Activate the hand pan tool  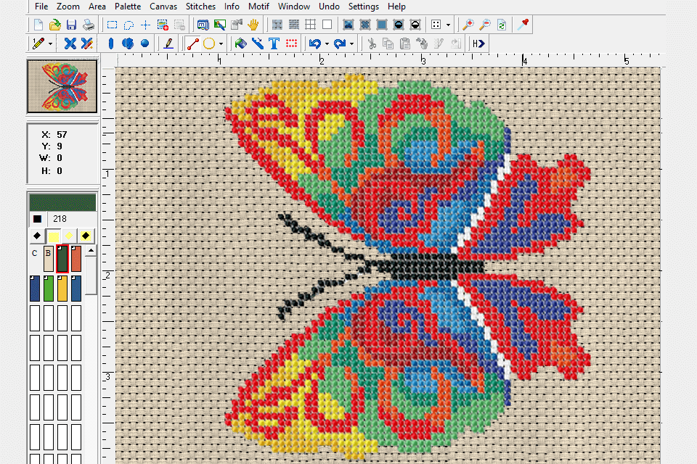click(x=253, y=25)
